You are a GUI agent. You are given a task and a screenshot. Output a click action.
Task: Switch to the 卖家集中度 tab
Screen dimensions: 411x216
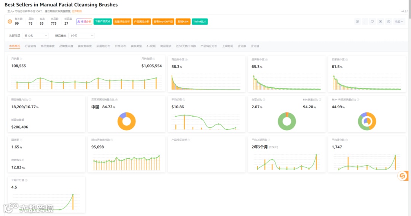(x=84, y=46)
